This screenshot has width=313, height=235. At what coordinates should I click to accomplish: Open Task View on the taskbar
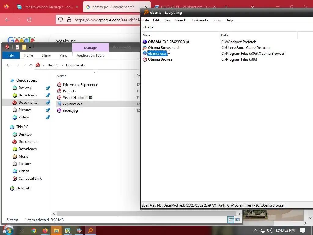click(22, 230)
